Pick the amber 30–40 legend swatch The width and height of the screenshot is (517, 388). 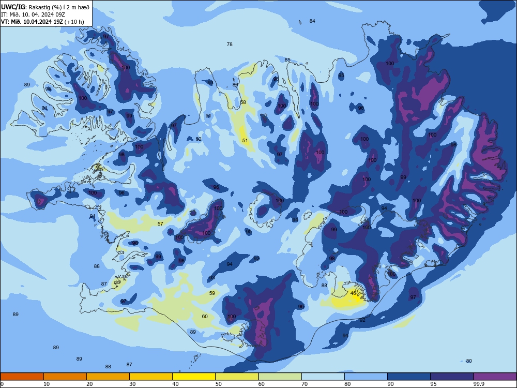click(151, 377)
